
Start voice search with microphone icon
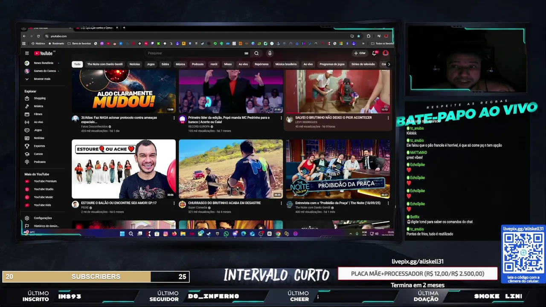coord(270,53)
